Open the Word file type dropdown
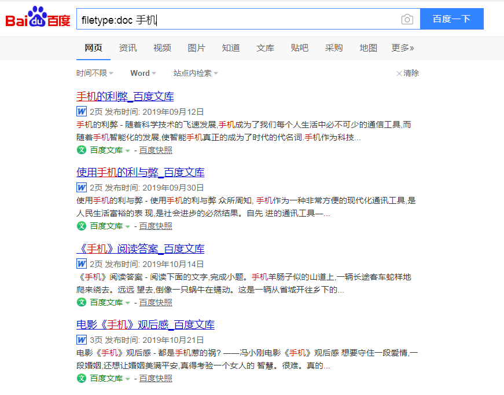Image resolution: width=504 pixels, height=395 pixels. [x=143, y=73]
